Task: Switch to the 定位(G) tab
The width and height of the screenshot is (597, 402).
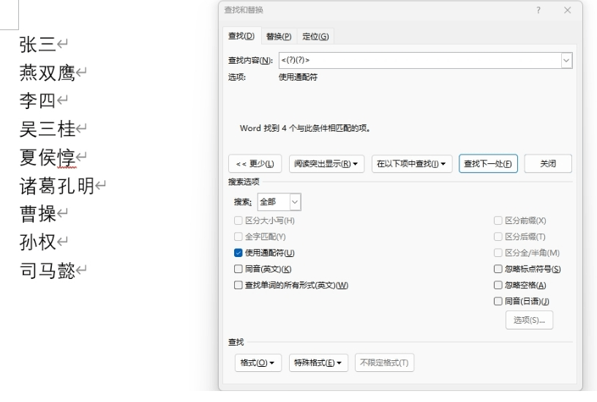Action: pyautogui.click(x=315, y=37)
